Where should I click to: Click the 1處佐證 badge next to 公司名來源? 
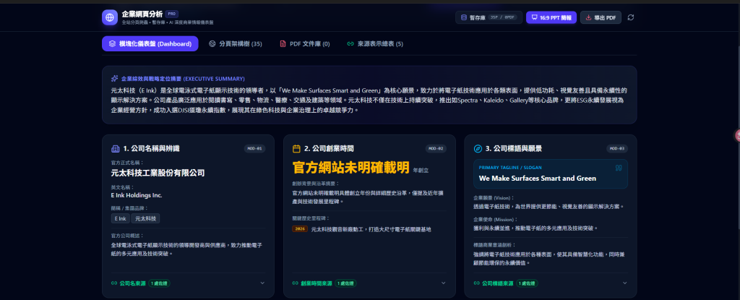click(x=159, y=283)
